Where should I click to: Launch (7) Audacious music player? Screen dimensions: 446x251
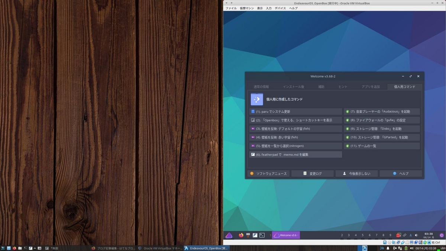[x=382, y=112]
